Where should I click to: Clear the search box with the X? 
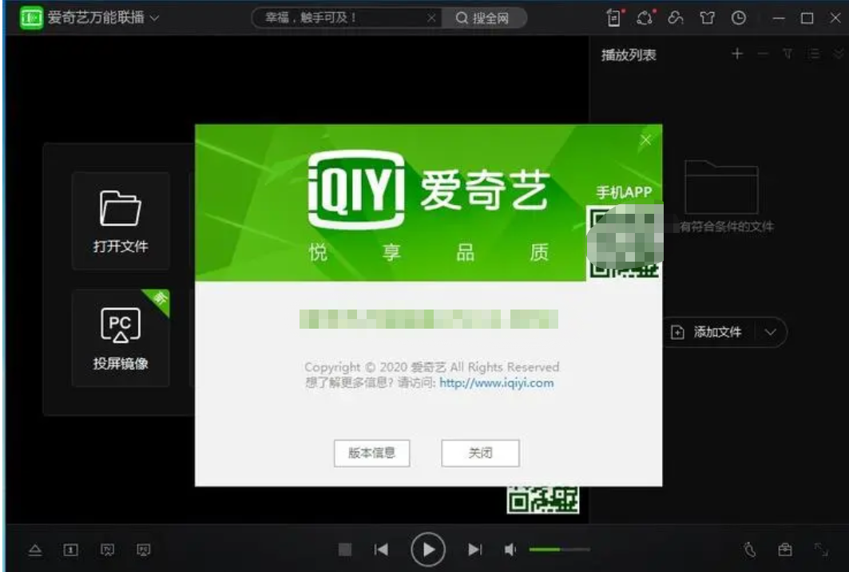[431, 18]
